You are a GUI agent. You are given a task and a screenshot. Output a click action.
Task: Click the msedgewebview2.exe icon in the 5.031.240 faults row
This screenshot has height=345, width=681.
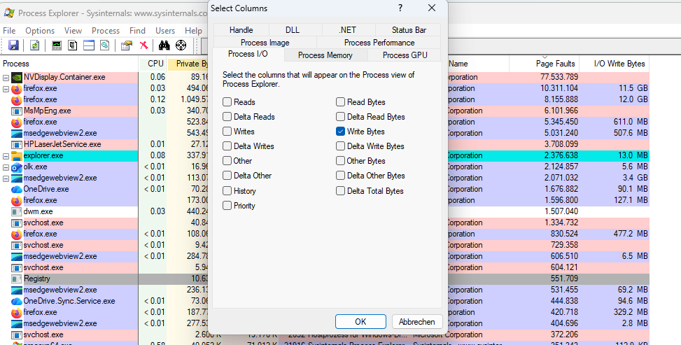pyautogui.click(x=17, y=134)
